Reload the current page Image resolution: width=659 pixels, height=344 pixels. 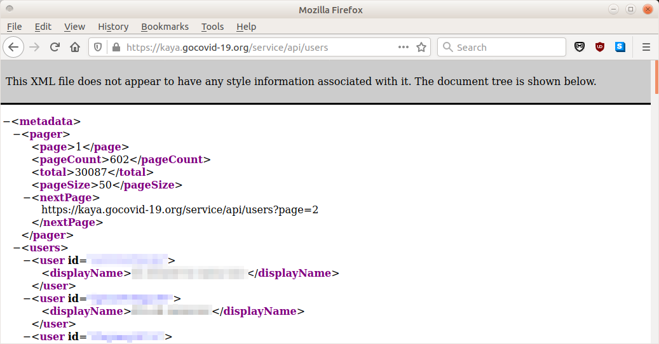click(x=55, y=47)
